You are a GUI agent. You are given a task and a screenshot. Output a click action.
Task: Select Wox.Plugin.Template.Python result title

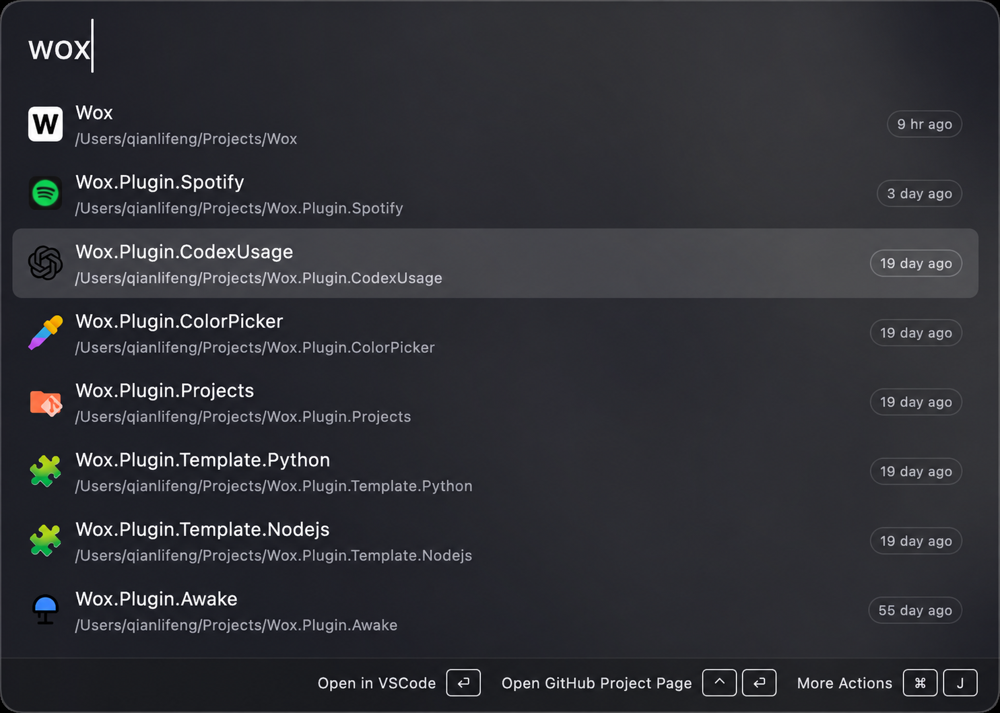click(203, 460)
